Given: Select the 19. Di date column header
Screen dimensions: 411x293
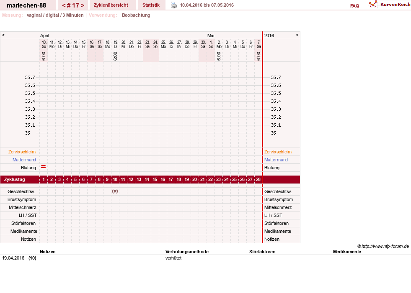Looking at the screenshot, I should tap(116, 44).
